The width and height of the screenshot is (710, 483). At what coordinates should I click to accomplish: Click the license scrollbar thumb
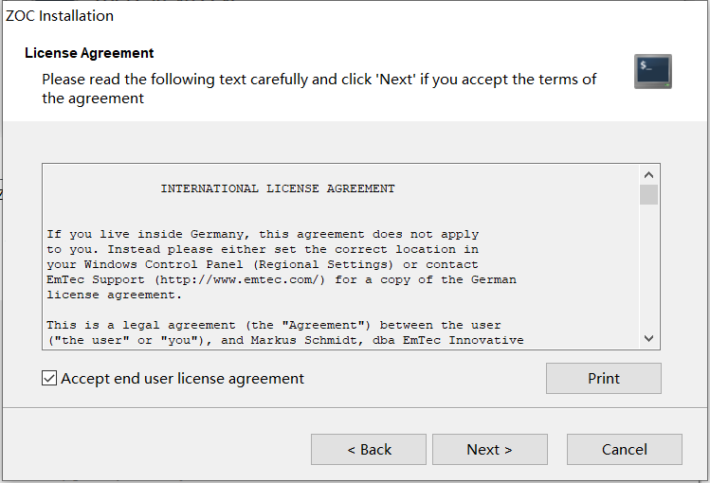click(649, 194)
